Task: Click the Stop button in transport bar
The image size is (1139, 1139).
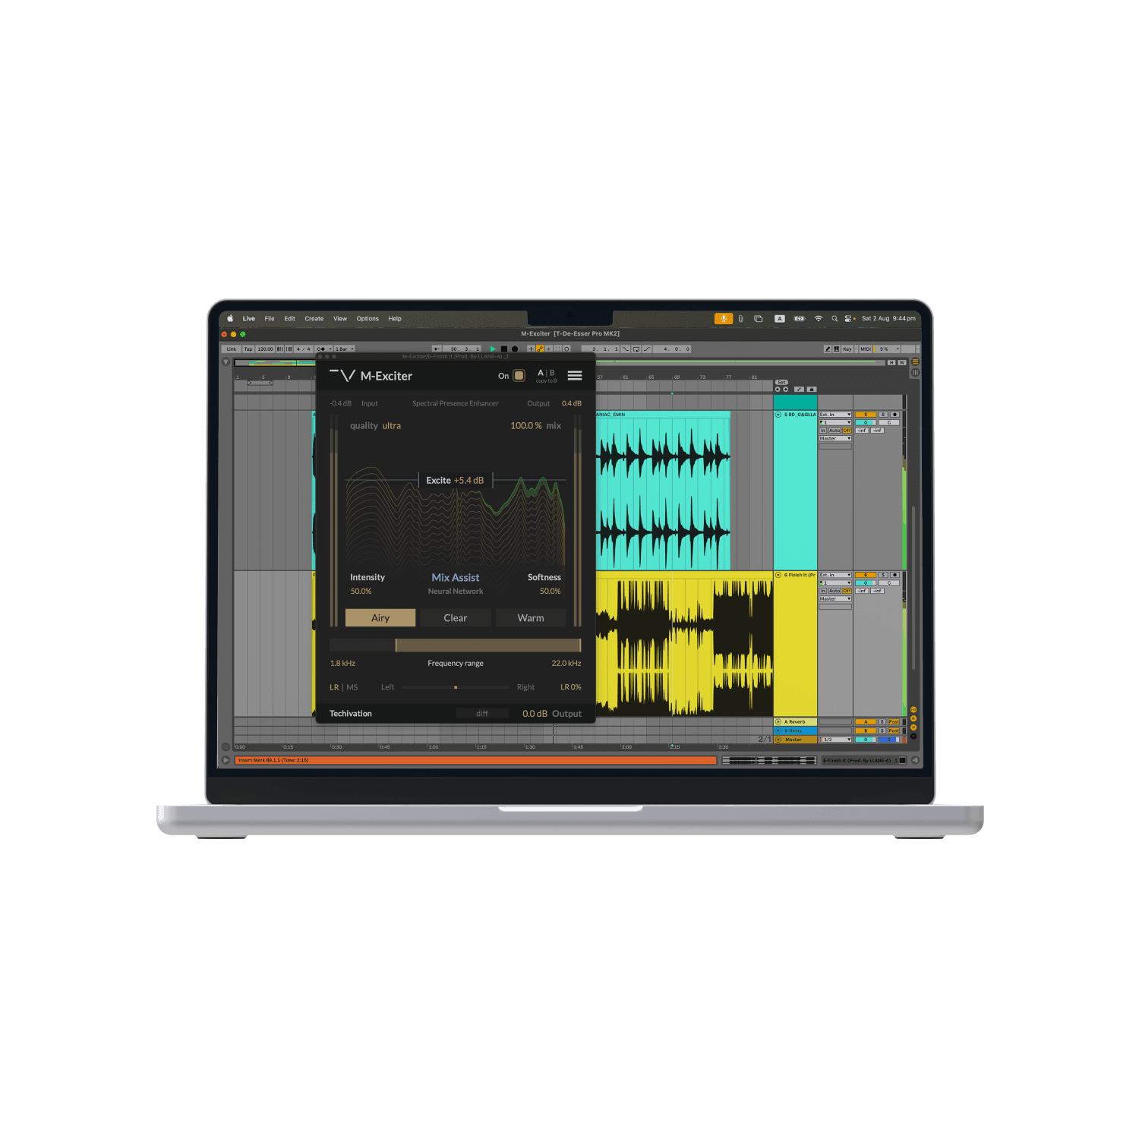Action: click(x=503, y=349)
